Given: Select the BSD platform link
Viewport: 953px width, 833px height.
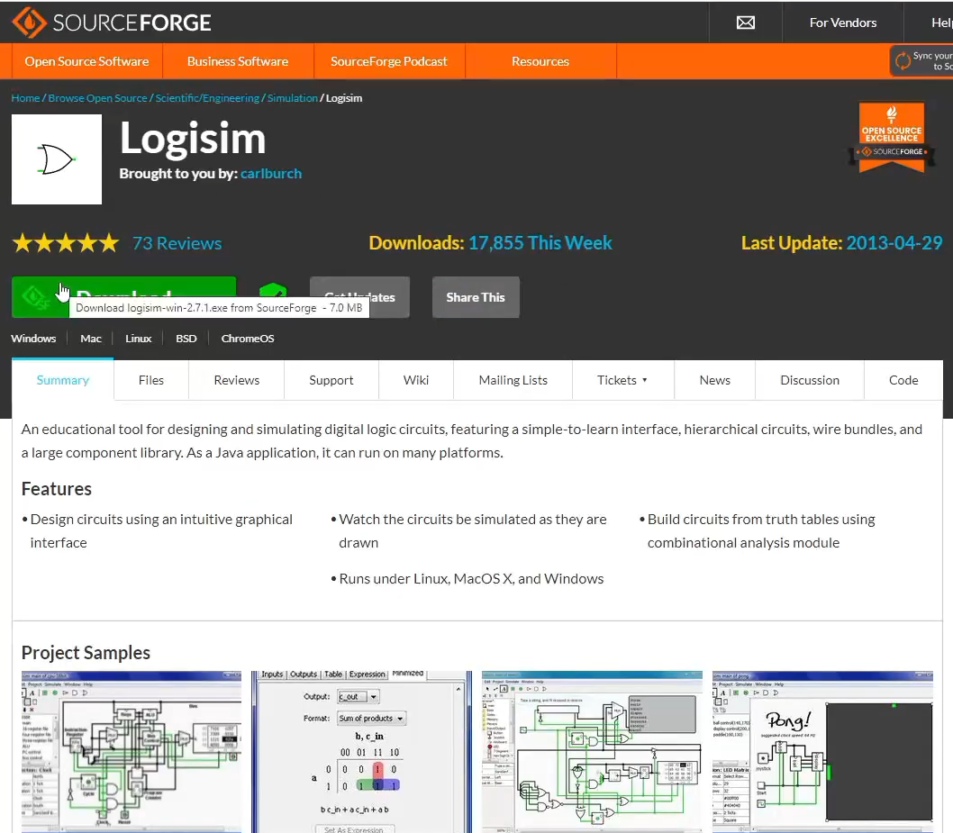Looking at the screenshot, I should coord(186,339).
